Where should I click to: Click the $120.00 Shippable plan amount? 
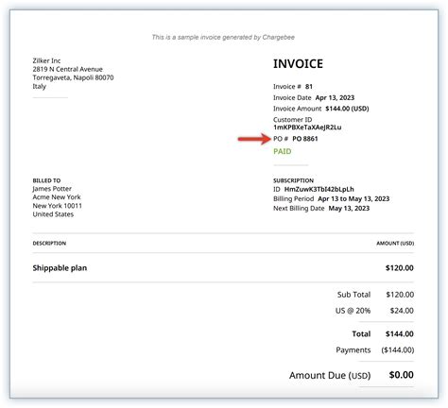400,268
